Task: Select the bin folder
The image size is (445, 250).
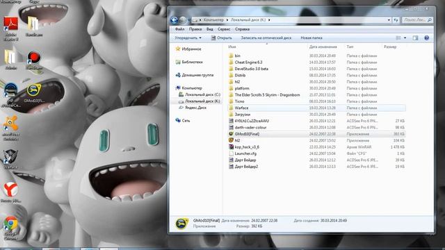Action: pyautogui.click(x=237, y=56)
